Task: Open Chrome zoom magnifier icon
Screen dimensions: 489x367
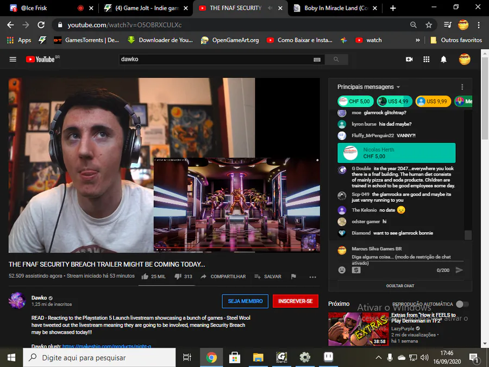Action: point(413,25)
